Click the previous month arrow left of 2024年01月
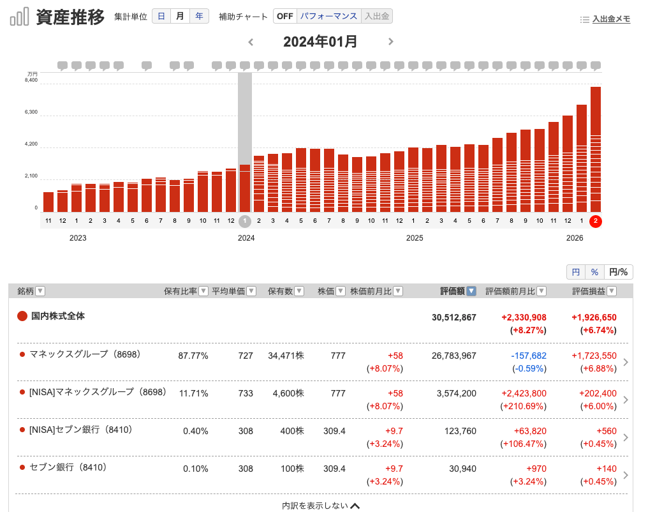Viewport: 648px width, 512px height. [251, 41]
